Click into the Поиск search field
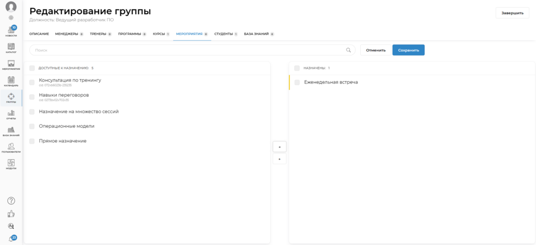This screenshot has width=536, height=245. pyautogui.click(x=193, y=50)
